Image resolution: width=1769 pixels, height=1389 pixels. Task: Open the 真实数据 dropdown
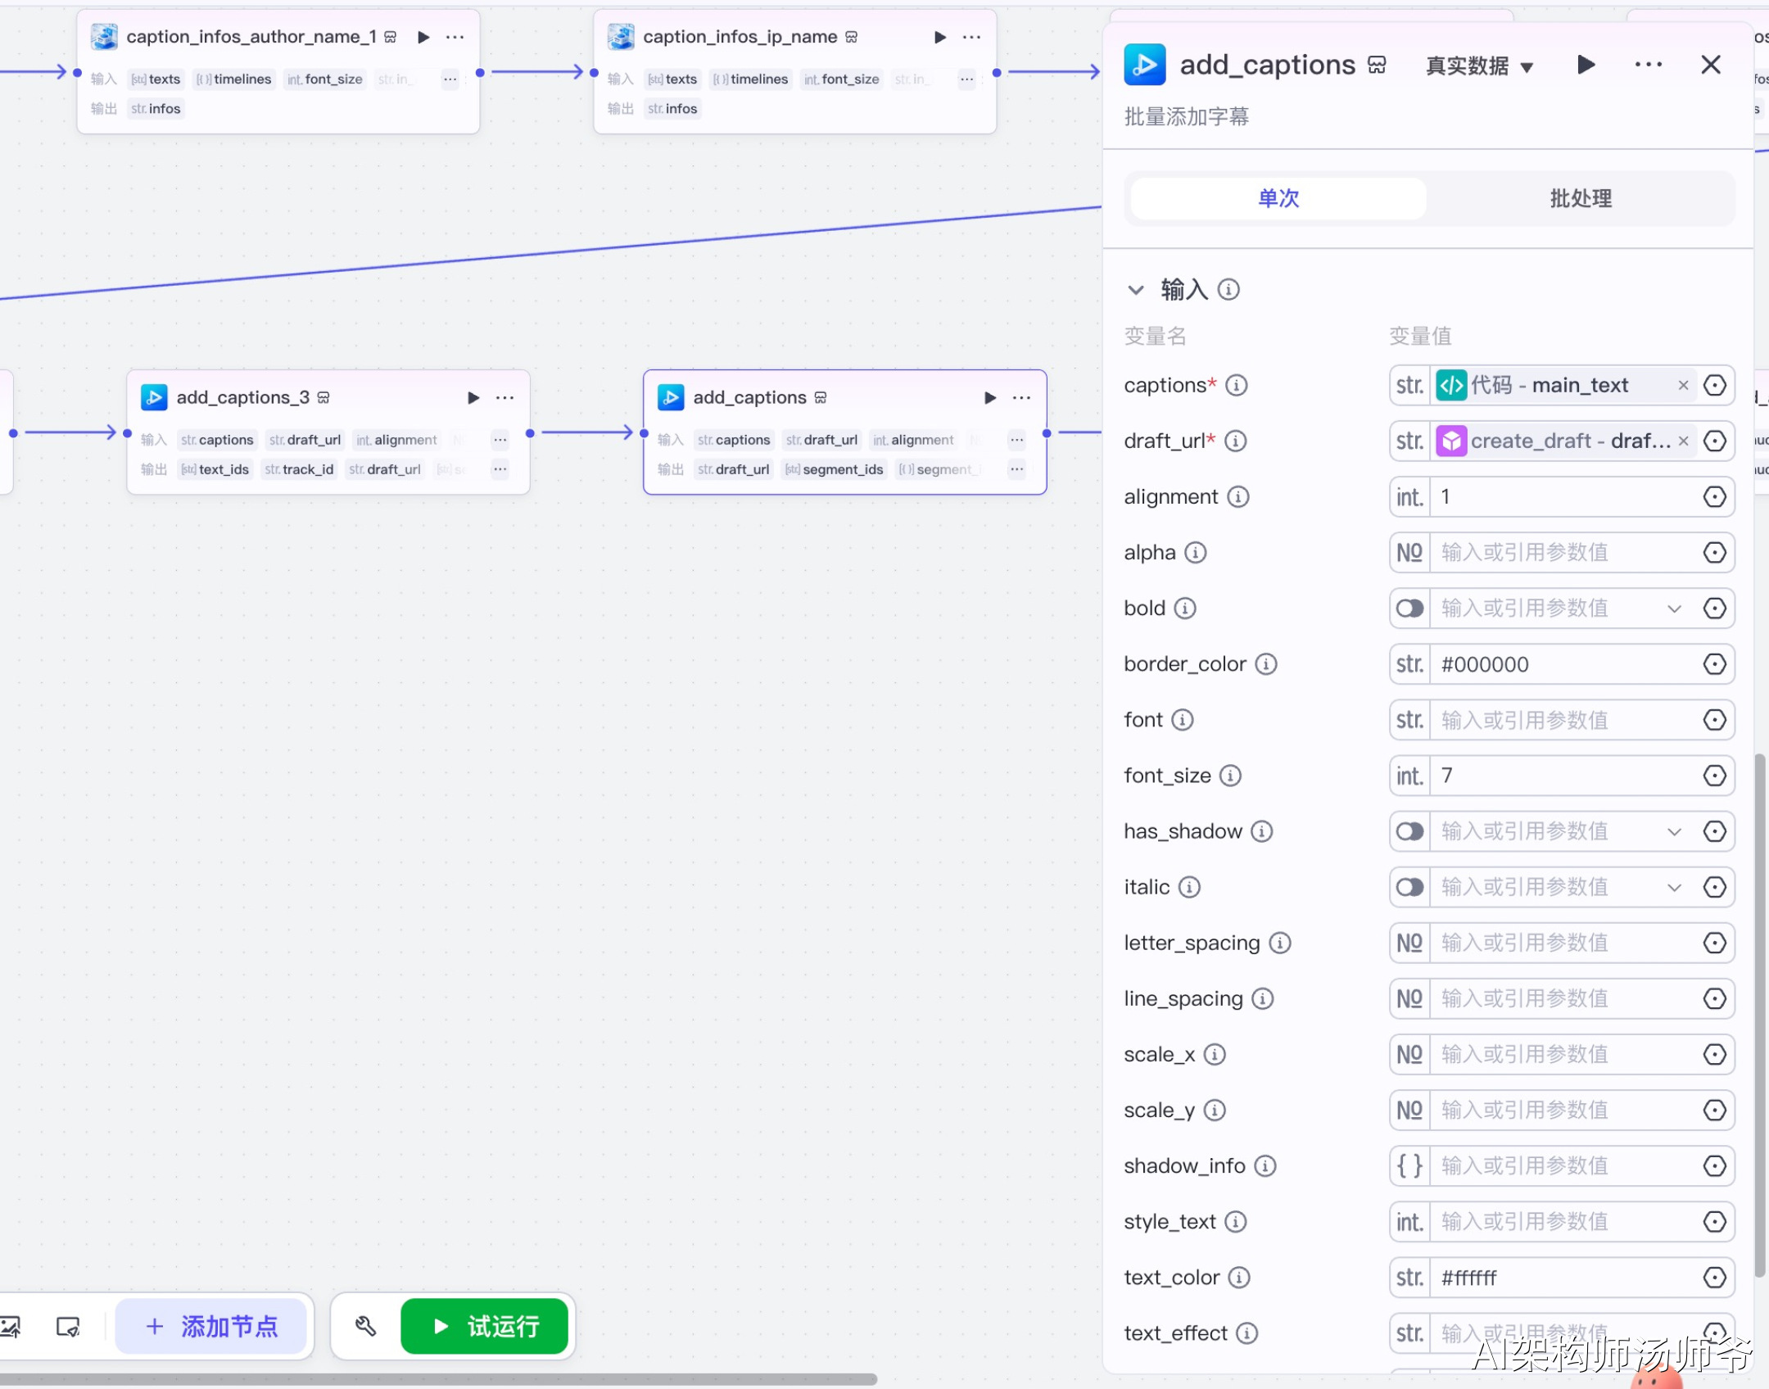1479,66
